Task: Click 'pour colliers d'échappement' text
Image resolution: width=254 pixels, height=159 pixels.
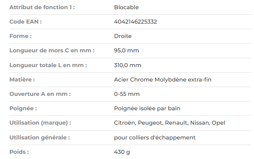Action: 155,137
